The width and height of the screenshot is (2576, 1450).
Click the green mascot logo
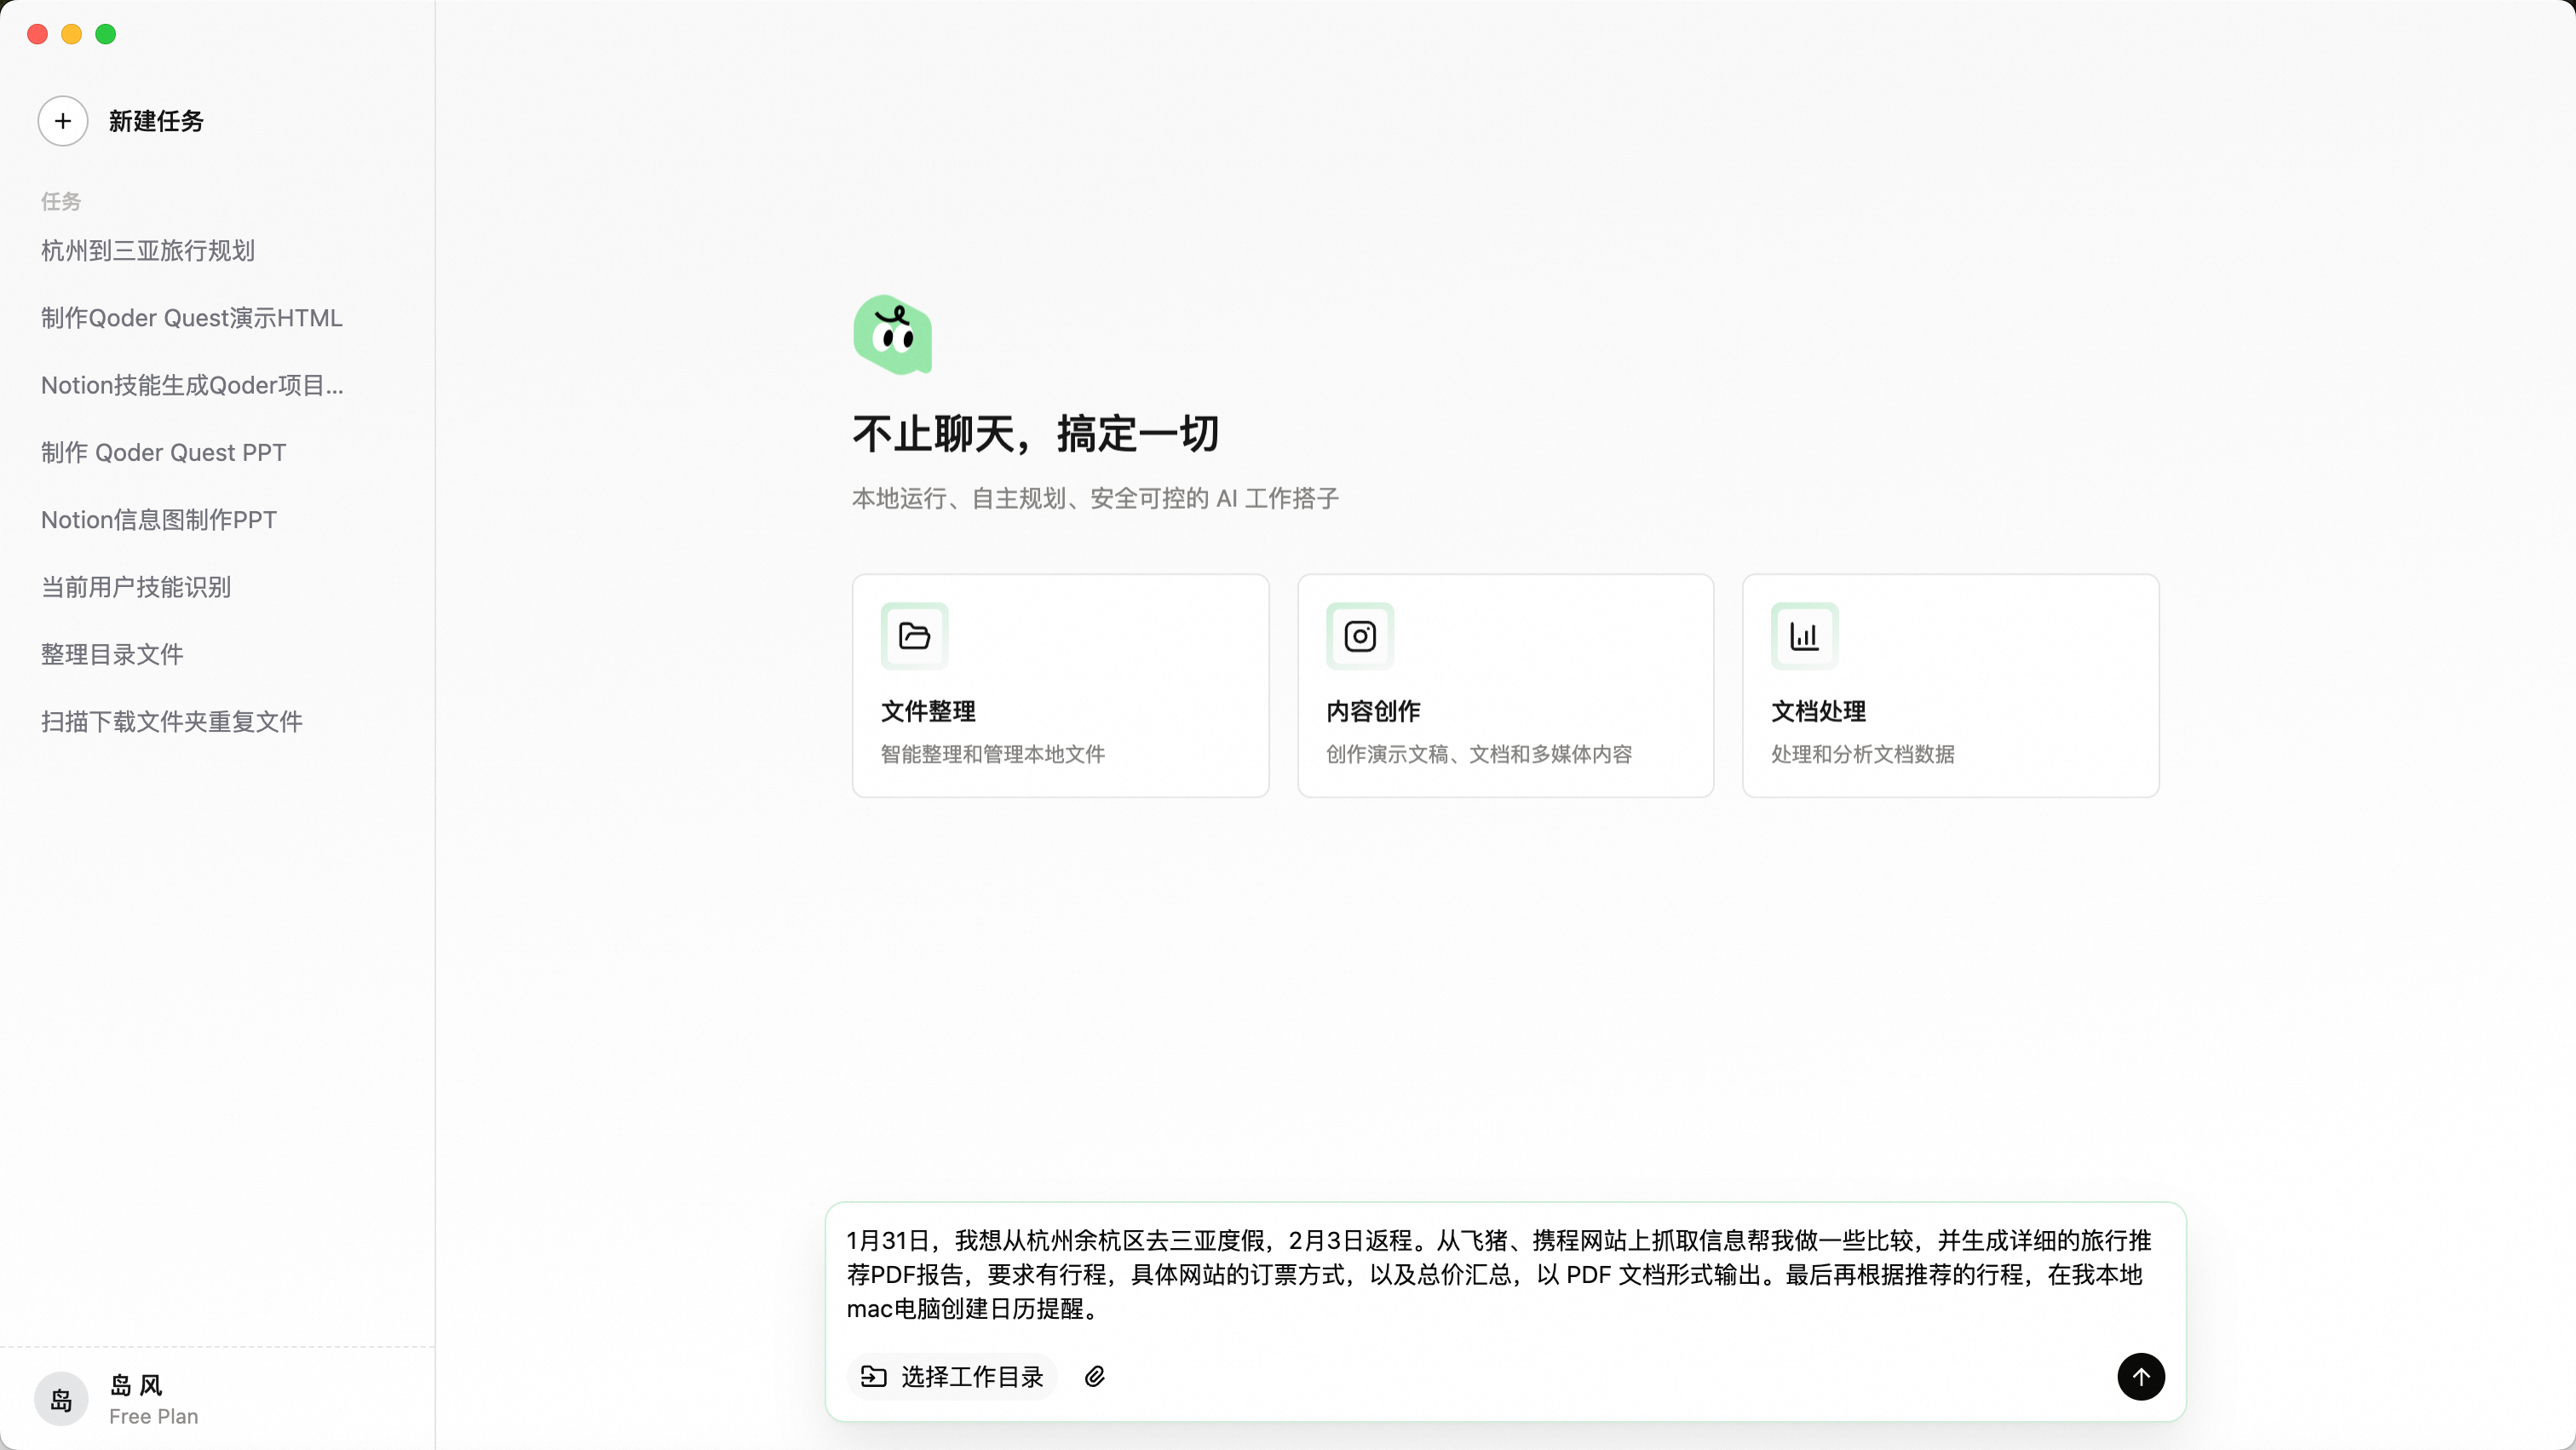pyautogui.click(x=893, y=335)
